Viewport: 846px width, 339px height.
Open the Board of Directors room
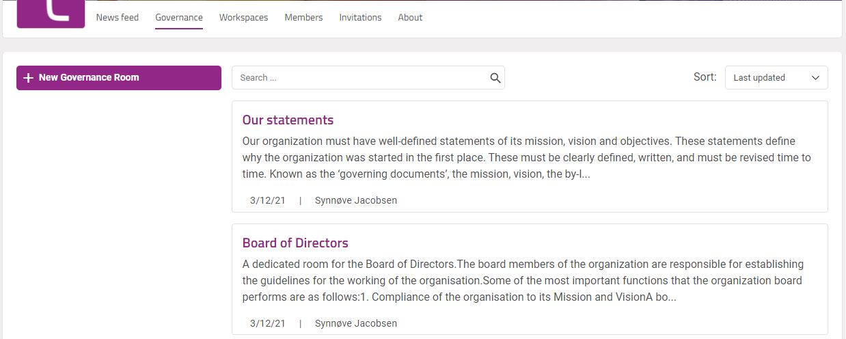pos(295,243)
